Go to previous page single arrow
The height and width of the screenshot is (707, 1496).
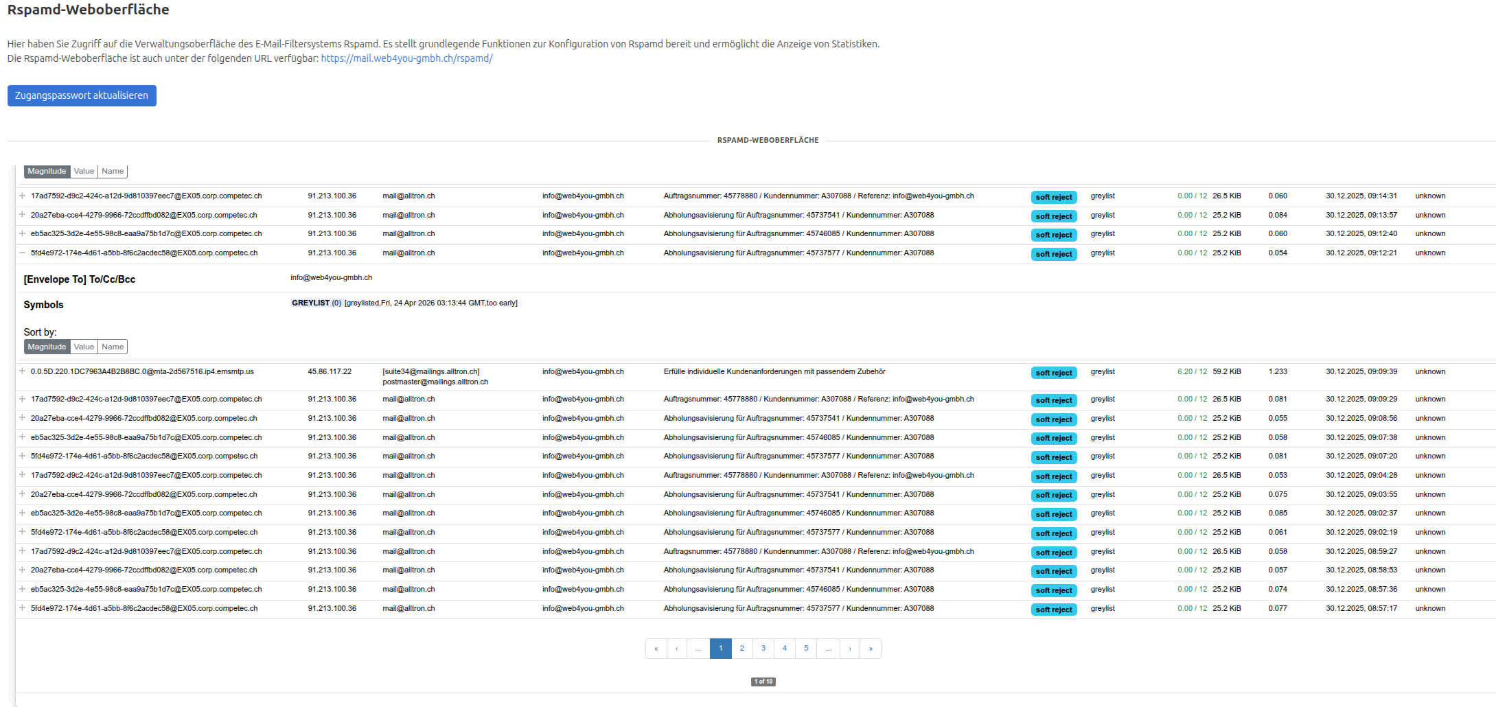676,649
